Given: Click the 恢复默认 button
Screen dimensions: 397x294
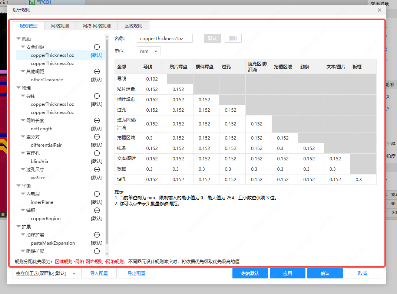Looking at the screenshot, I should (250, 274).
